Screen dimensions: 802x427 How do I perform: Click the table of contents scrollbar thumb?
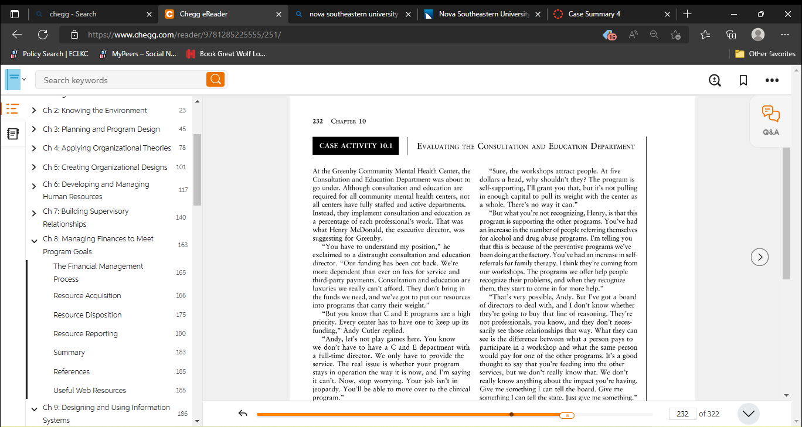pos(197,170)
